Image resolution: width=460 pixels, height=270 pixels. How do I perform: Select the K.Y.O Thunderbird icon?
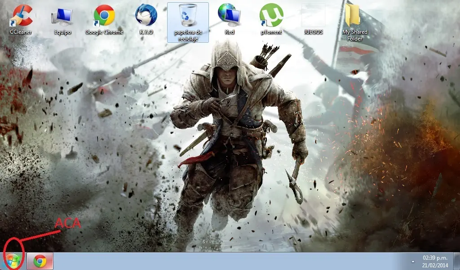146,16
